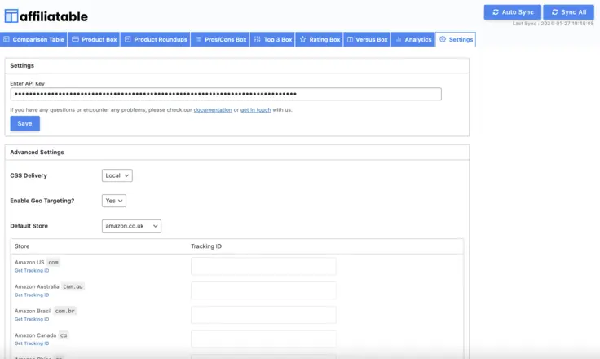Switch to the Rating Box tab
The width and height of the screenshot is (600, 359).
[x=319, y=39]
